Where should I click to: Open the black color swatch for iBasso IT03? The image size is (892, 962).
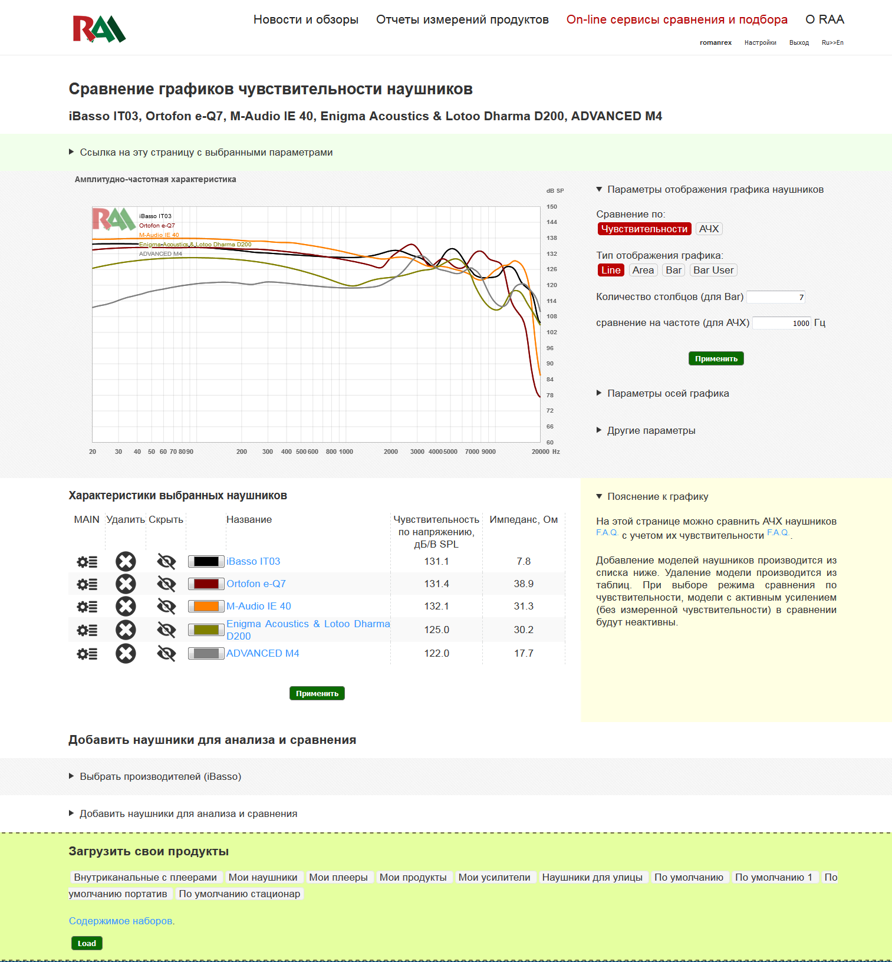(206, 561)
